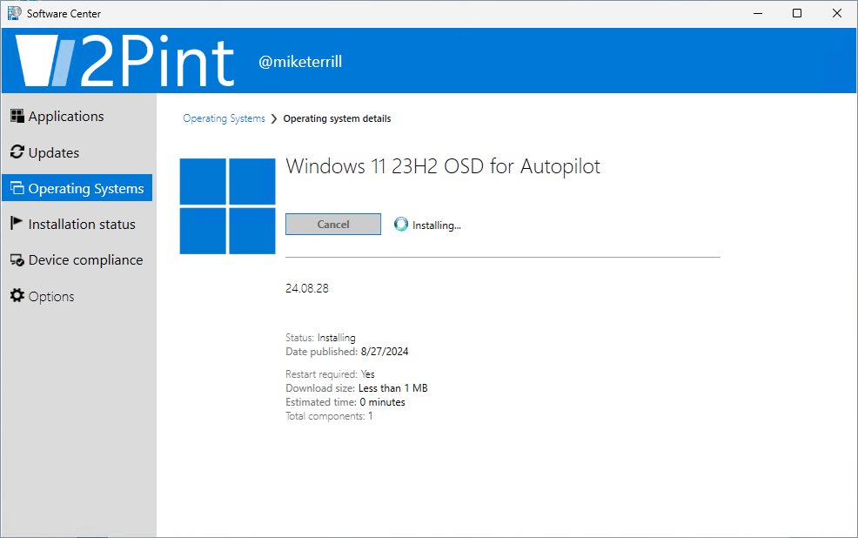Click the Operating Systems window icon
858x538 pixels.
[17, 188]
